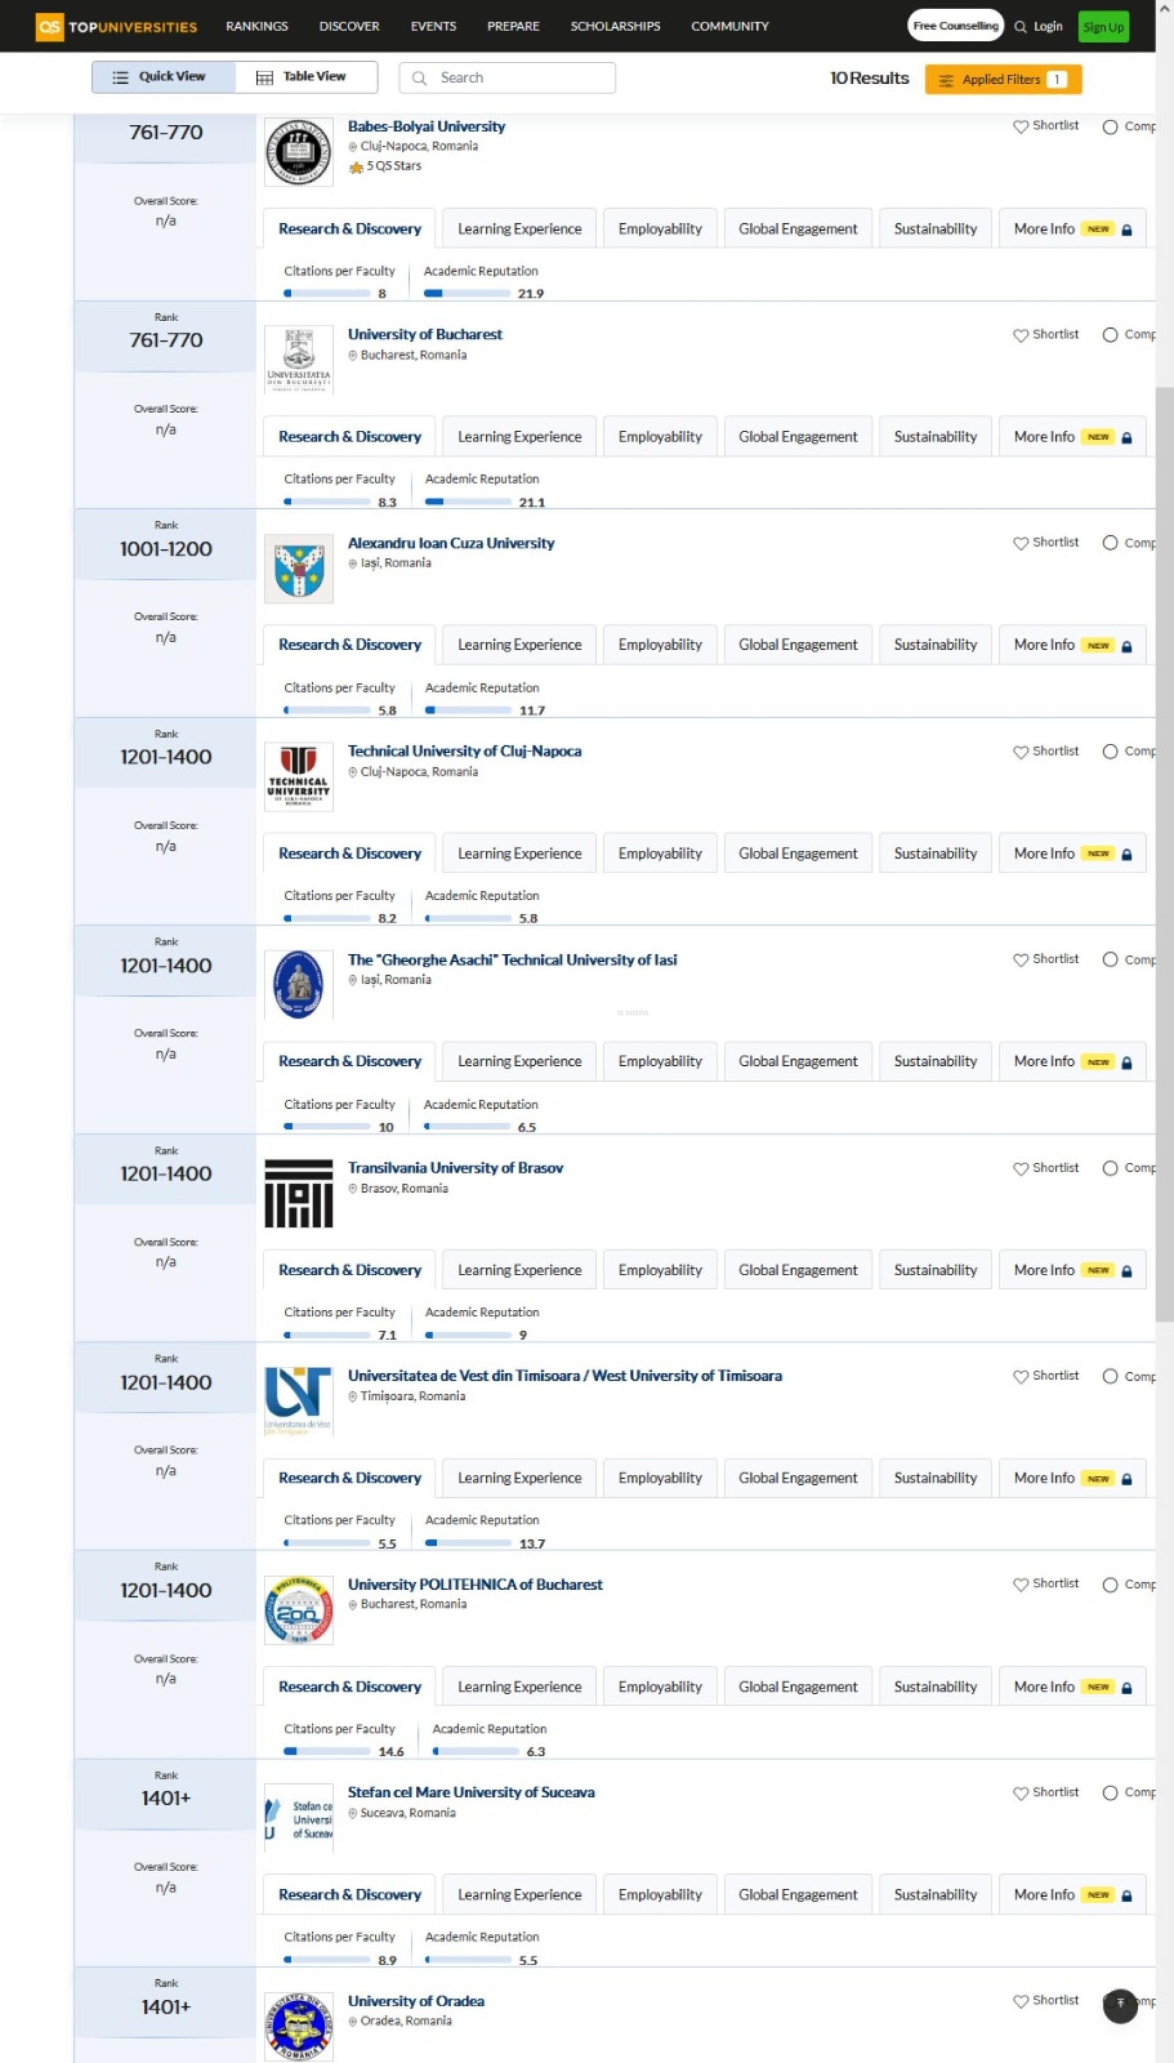Shortlist West University of Timisoara heart
The width and height of the screenshot is (1174, 2063).
(x=1020, y=1377)
